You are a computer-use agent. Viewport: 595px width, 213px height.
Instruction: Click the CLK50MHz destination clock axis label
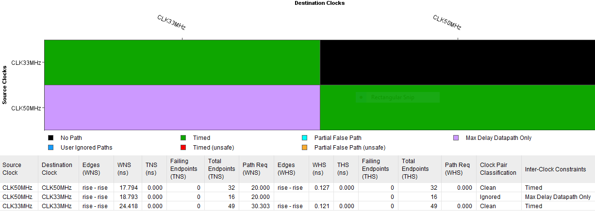pos(447,22)
